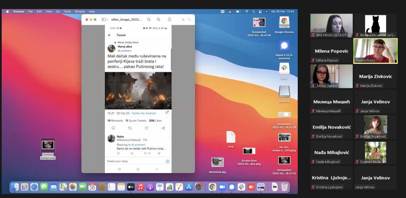406x198 pixels.
Task: Open Slack from the Dock
Action: pyautogui.click(x=242, y=187)
